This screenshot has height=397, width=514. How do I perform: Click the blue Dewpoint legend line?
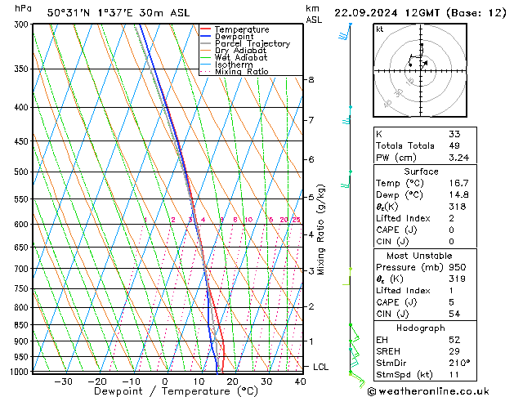coord(205,37)
